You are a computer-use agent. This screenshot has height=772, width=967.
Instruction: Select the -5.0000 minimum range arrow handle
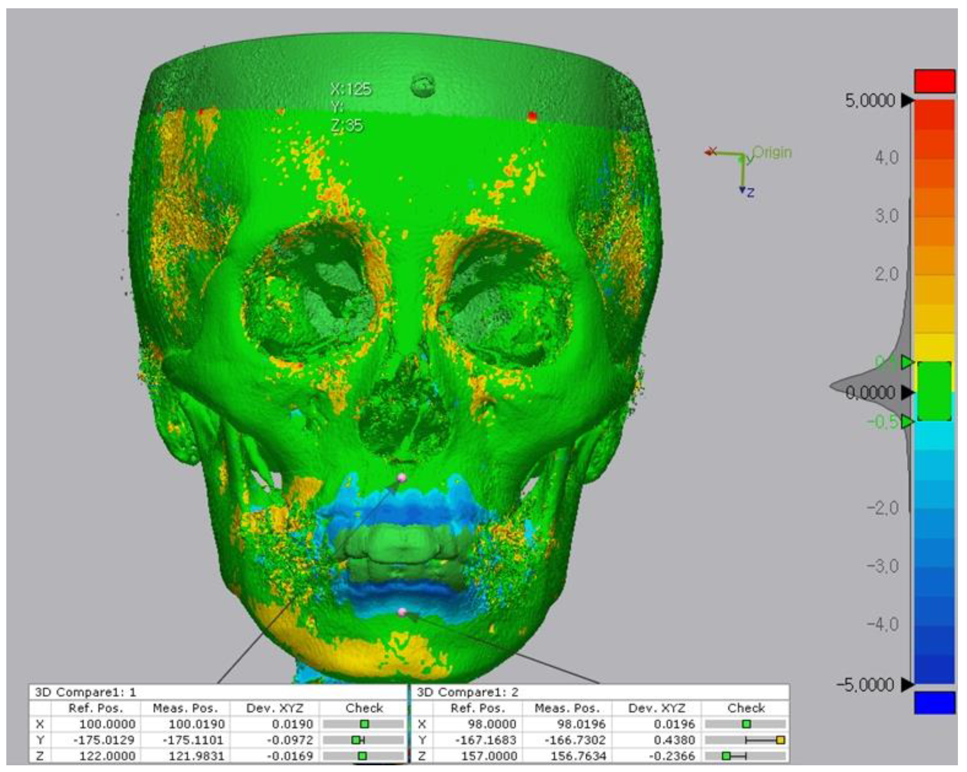pos(907,684)
